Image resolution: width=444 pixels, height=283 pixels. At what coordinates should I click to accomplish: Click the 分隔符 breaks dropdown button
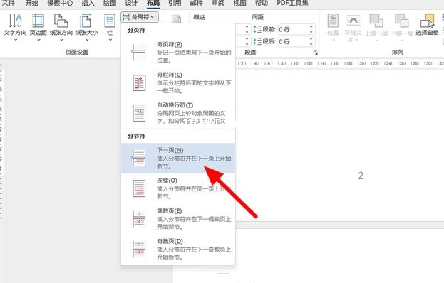[x=139, y=17]
